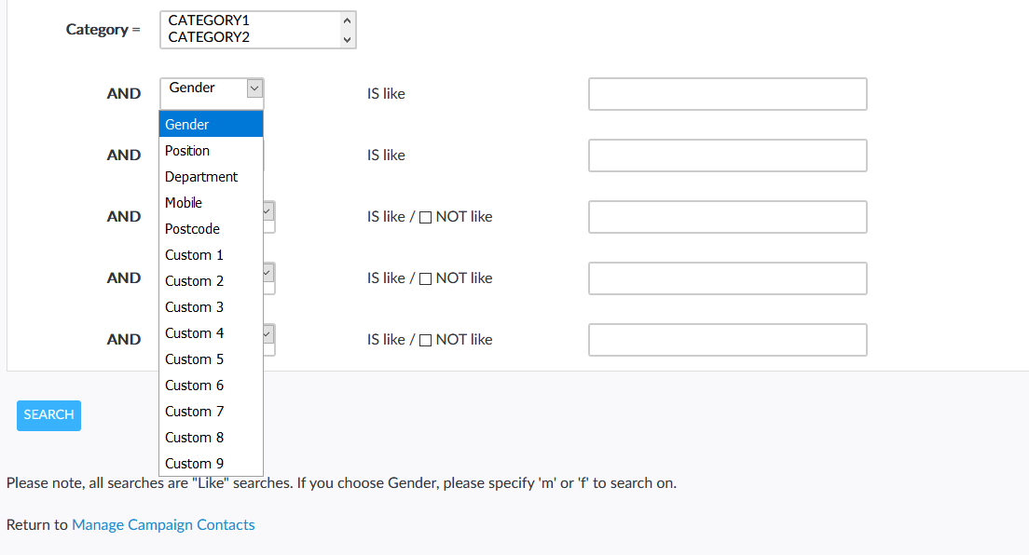Enable NOT like in fourth AND row

coord(426,278)
